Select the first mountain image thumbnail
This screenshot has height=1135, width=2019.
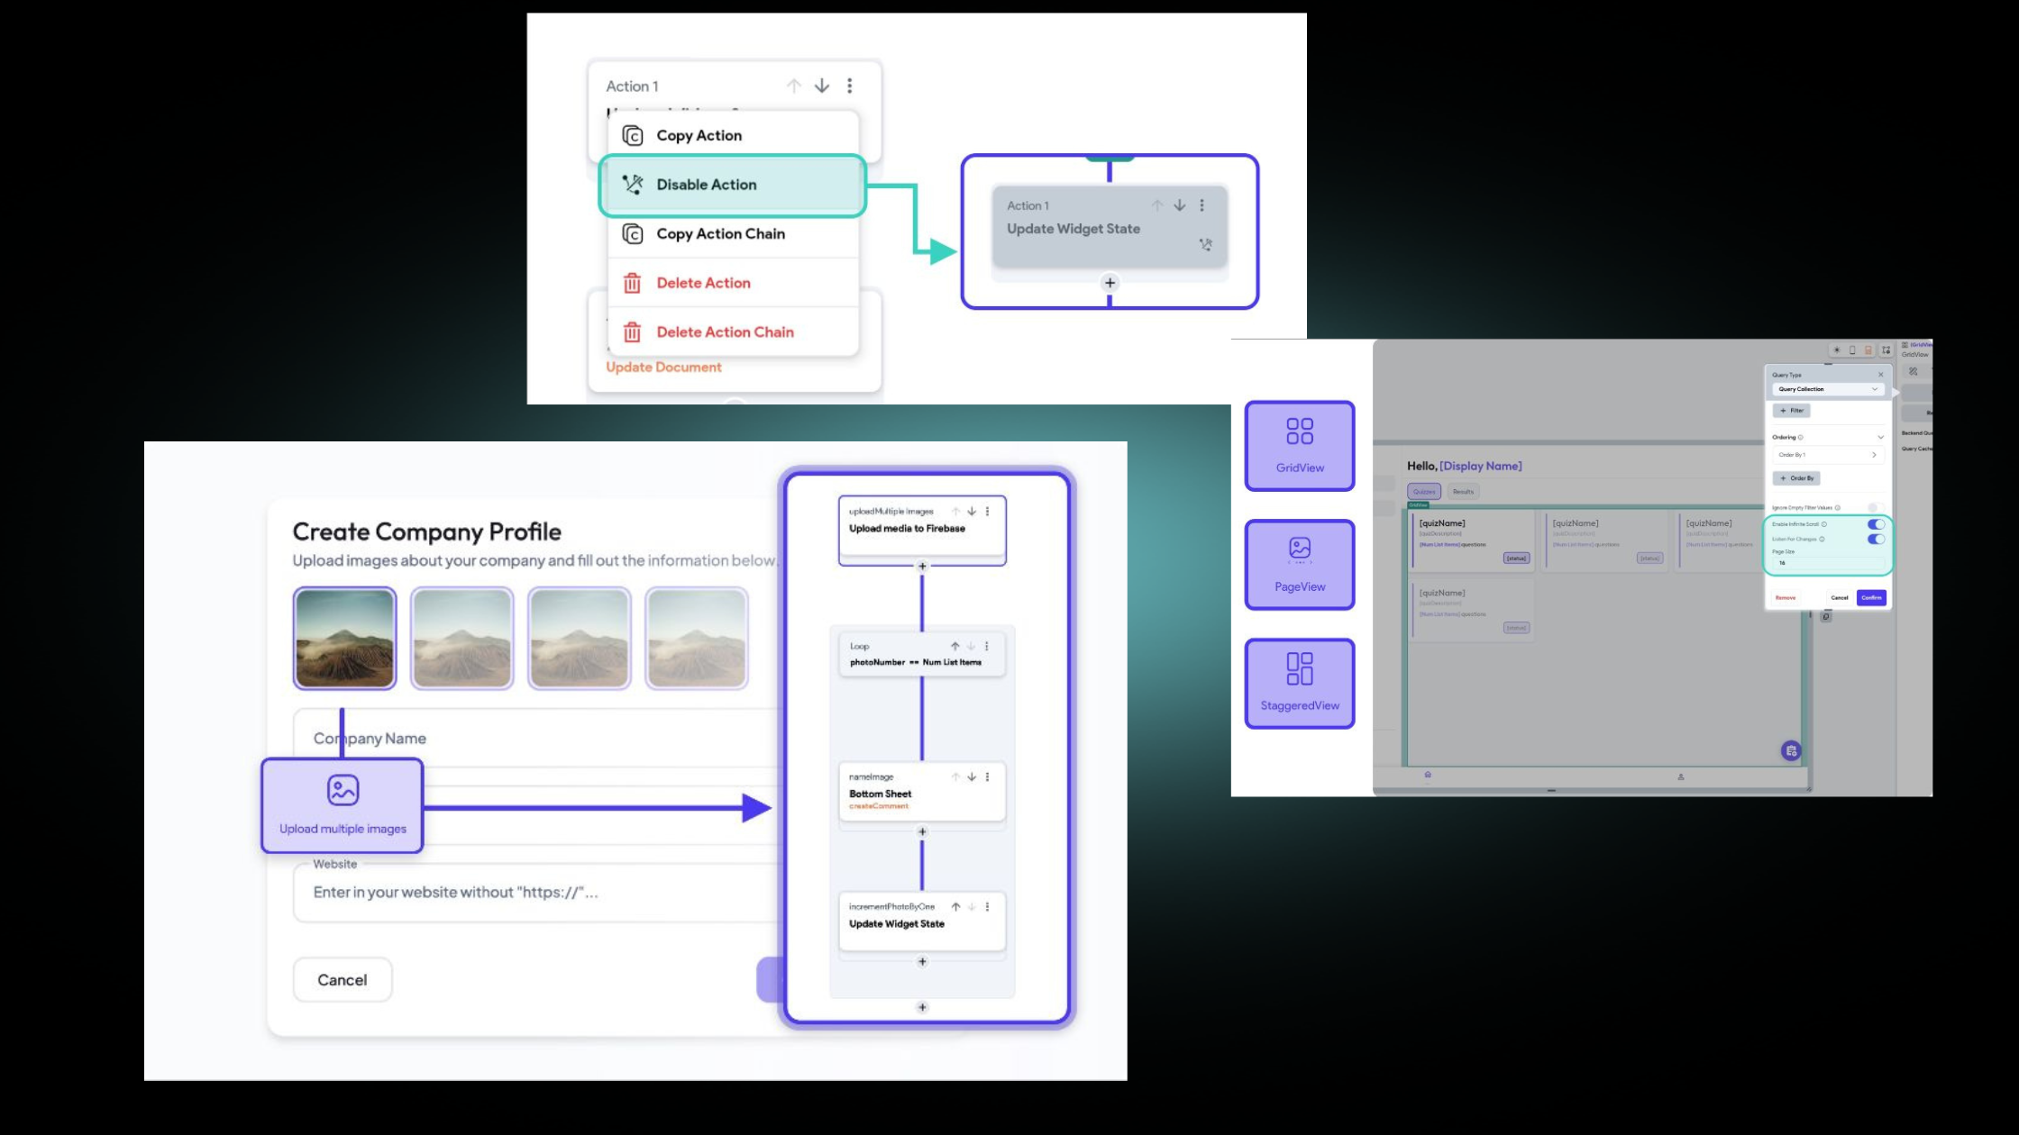[344, 638]
